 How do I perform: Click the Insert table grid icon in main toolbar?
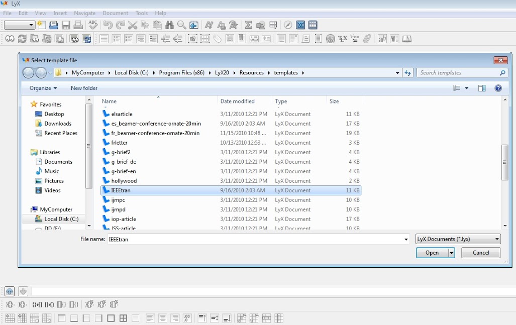273,25
